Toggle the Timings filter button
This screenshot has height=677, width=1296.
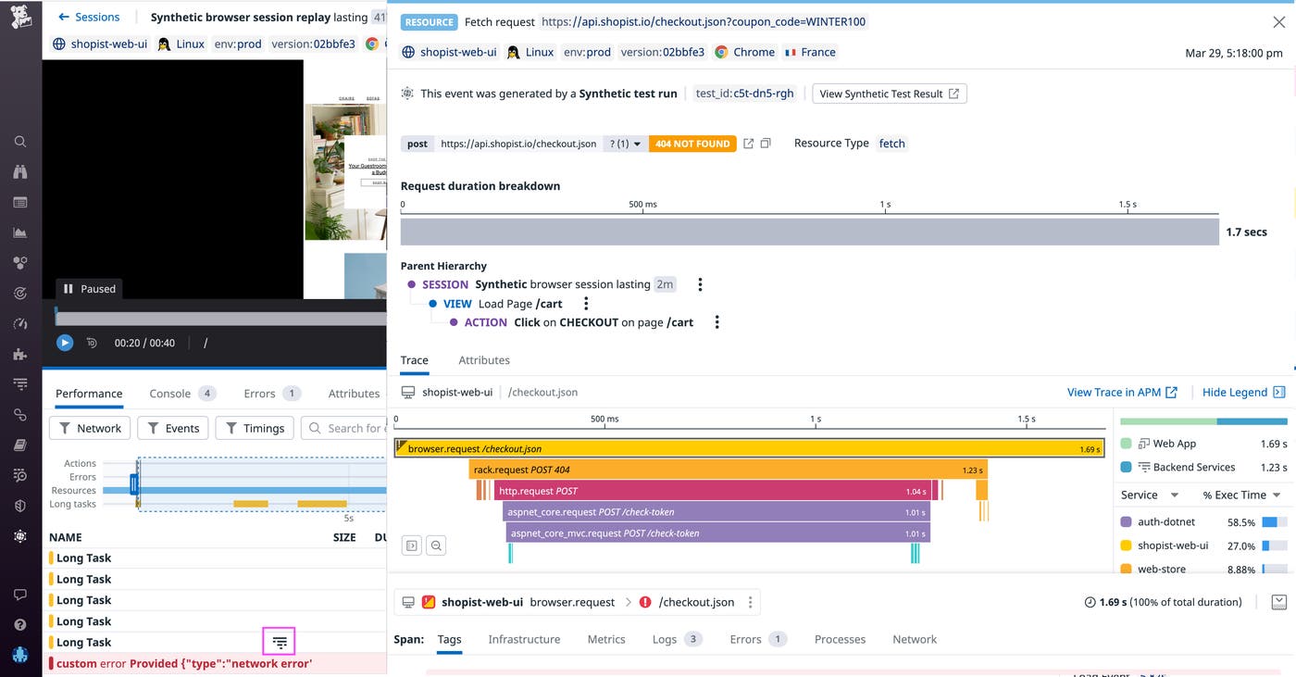coord(255,428)
